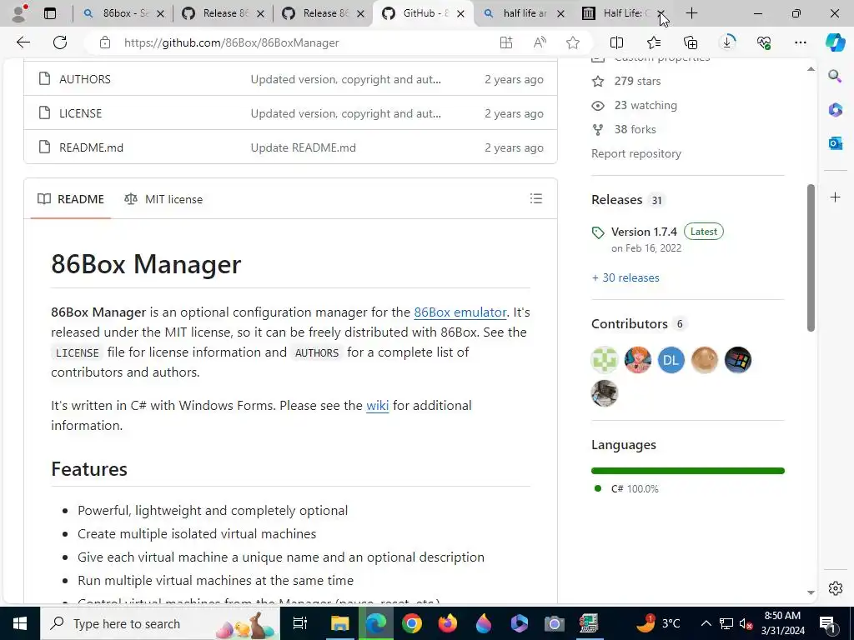This screenshot has width=854, height=640.
Task: Select the MIT license tab
Action: tap(163, 199)
